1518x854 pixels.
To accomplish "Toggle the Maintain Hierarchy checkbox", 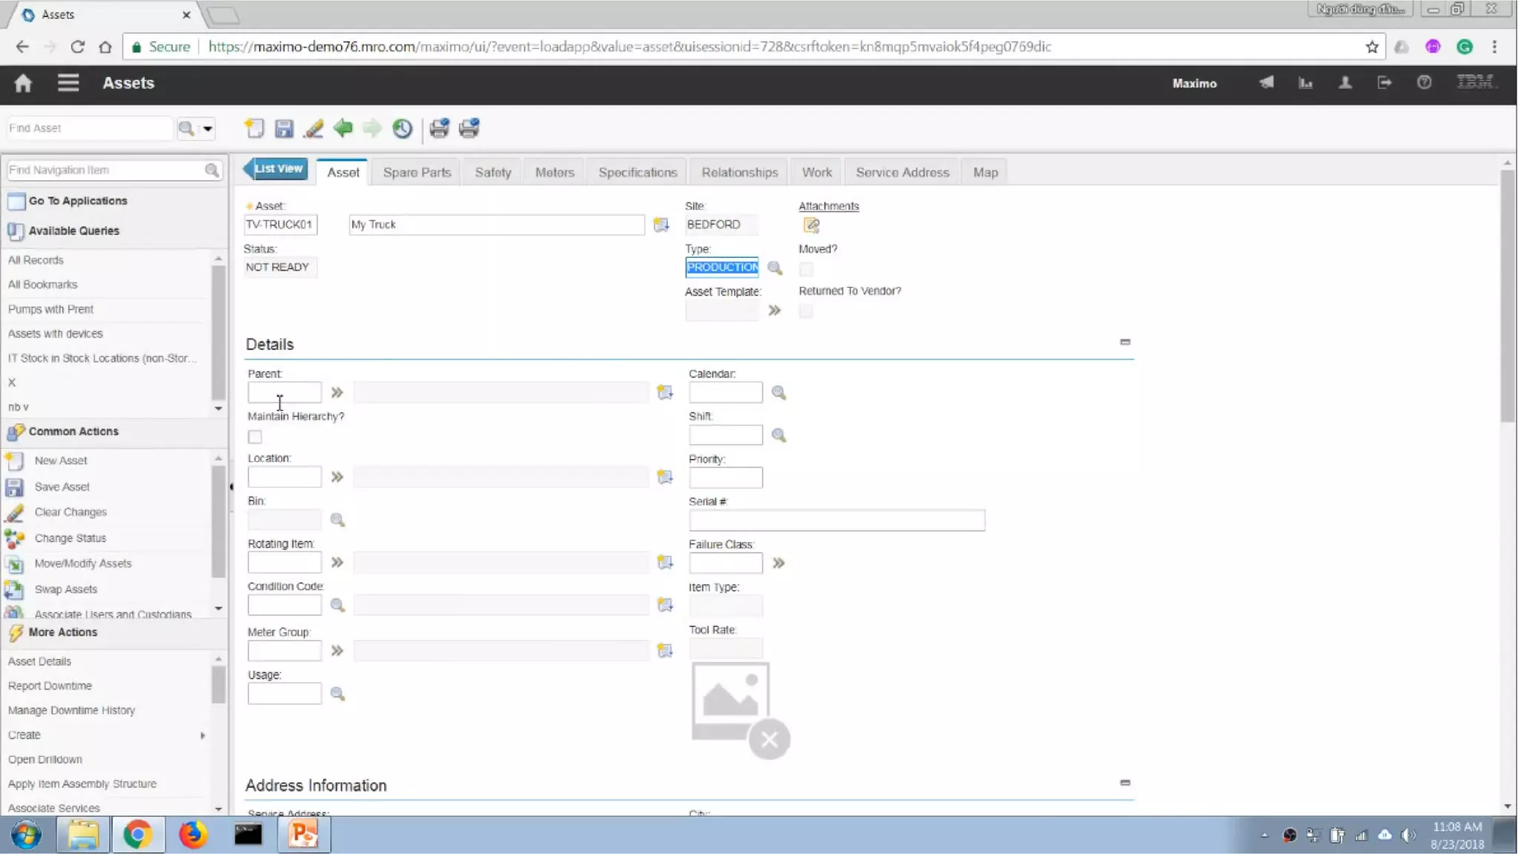I will click(x=255, y=437).
